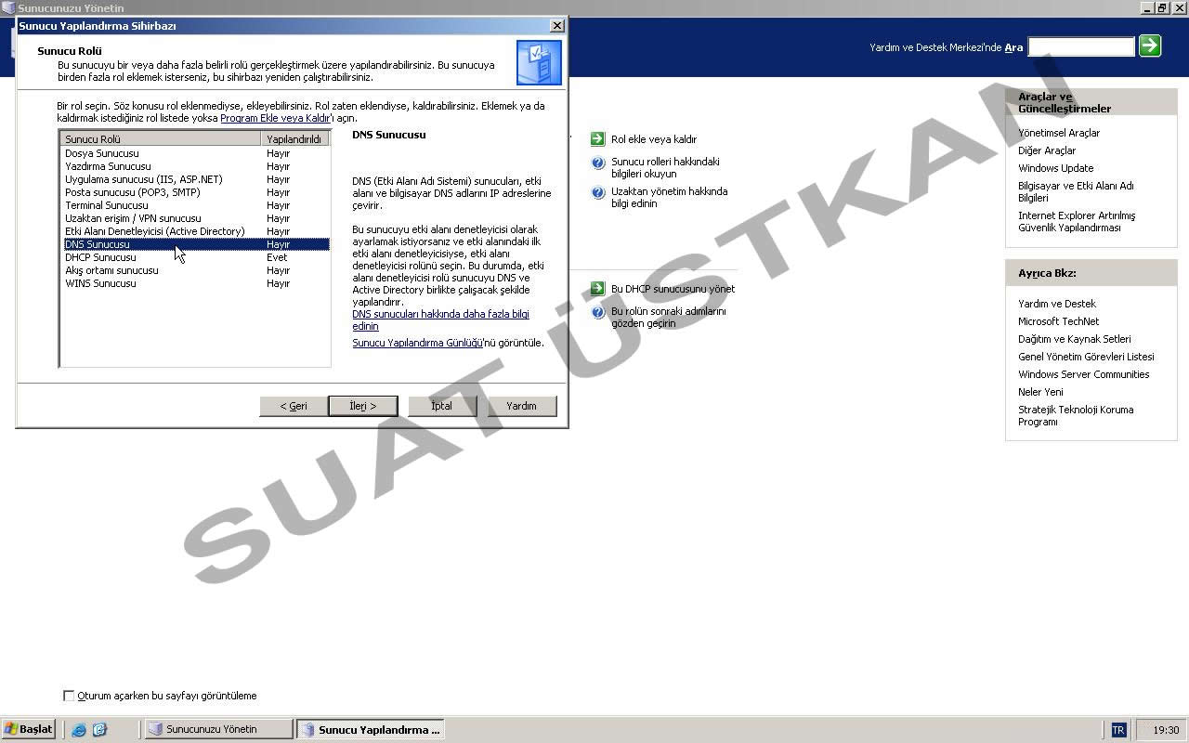Open Uzaktan yönetim hakkında bilgi edinin link
Viewport: 1189px width, 743px height.
tap(669, 197)
